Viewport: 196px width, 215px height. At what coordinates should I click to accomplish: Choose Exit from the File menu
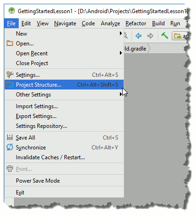pyautogui.click(x=64, y=193)
